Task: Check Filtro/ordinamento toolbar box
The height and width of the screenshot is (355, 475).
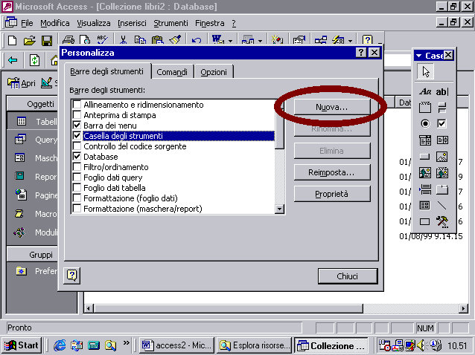Action: point(77,167)
